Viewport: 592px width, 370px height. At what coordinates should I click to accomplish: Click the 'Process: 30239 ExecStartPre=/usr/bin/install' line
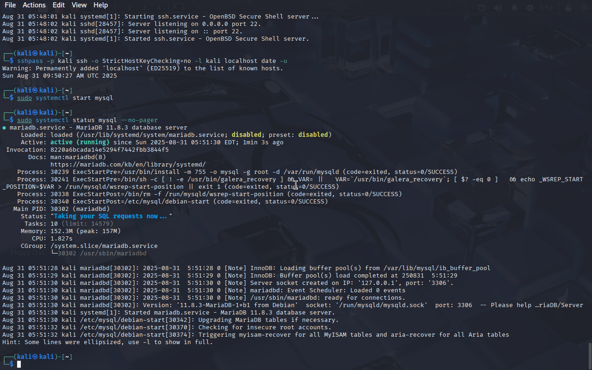(237, 172)
